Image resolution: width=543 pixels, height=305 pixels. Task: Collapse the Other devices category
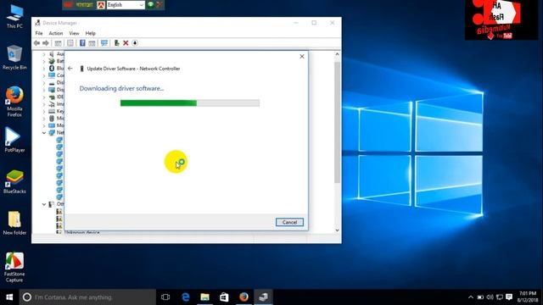click(44, 204)
